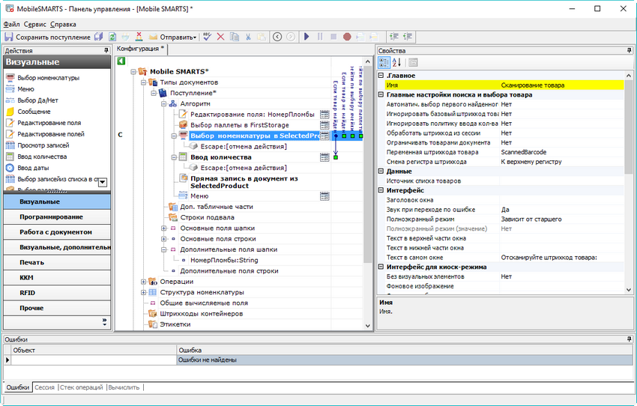Click the collapse all tree icon

[x=408, y=37]
